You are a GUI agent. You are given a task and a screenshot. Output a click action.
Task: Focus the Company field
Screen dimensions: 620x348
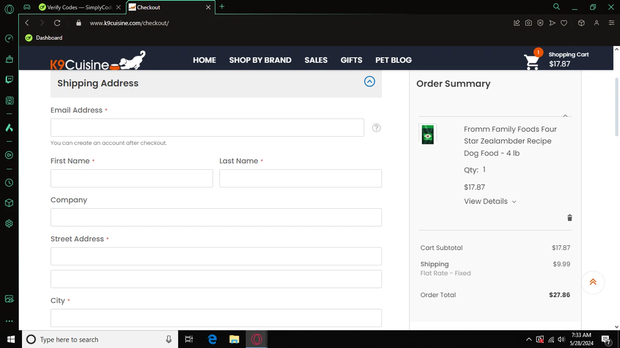pyautogui.click(x=216, y=217)
